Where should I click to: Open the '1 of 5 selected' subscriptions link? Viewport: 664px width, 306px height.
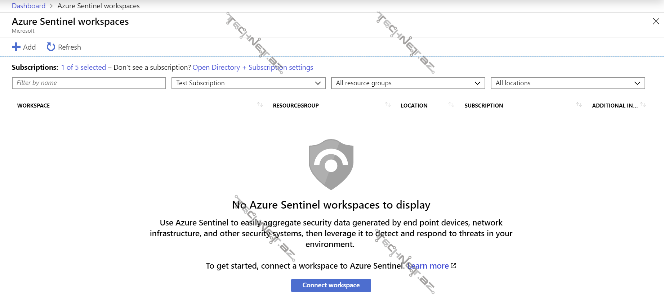[84, 67]
